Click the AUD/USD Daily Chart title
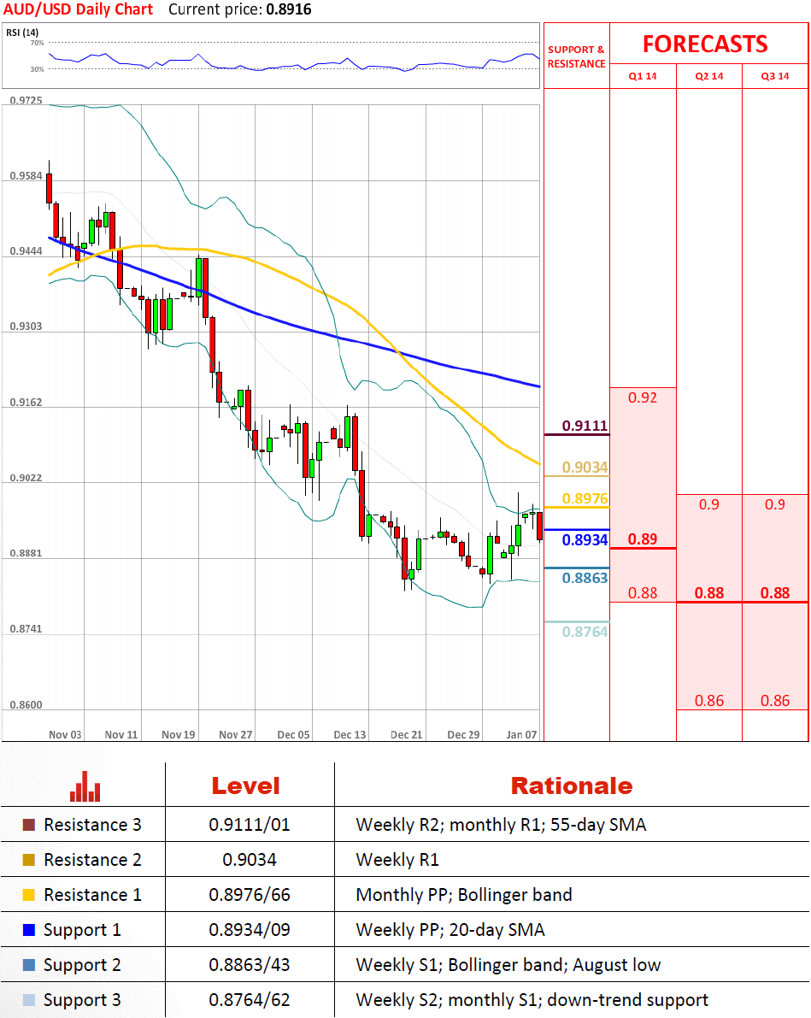This screenshot has width=811, height=1018. click(78, 9)
